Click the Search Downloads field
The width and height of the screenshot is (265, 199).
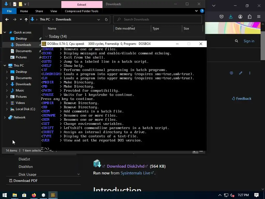(x=158, y=19)
